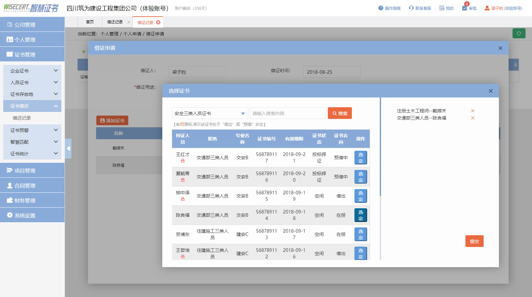
Task: Expand 证书预警 submenu
Action: (32, 130)
